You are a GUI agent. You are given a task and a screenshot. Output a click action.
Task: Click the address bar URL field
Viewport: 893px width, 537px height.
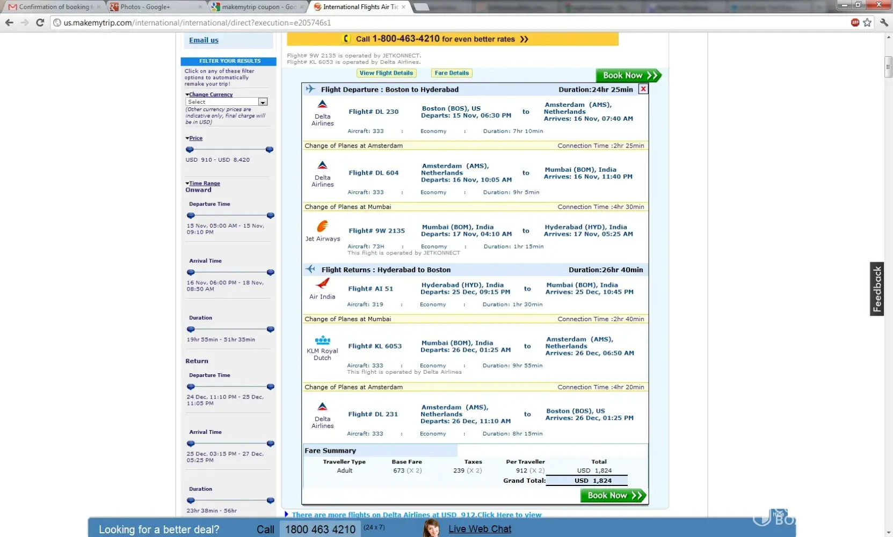[x=451, y=23]
